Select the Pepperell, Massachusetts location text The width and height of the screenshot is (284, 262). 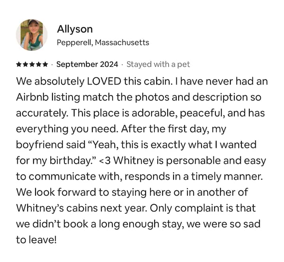click(103, 42)
